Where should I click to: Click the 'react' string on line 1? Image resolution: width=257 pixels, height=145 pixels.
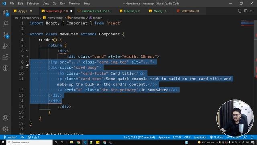[114, 23]
